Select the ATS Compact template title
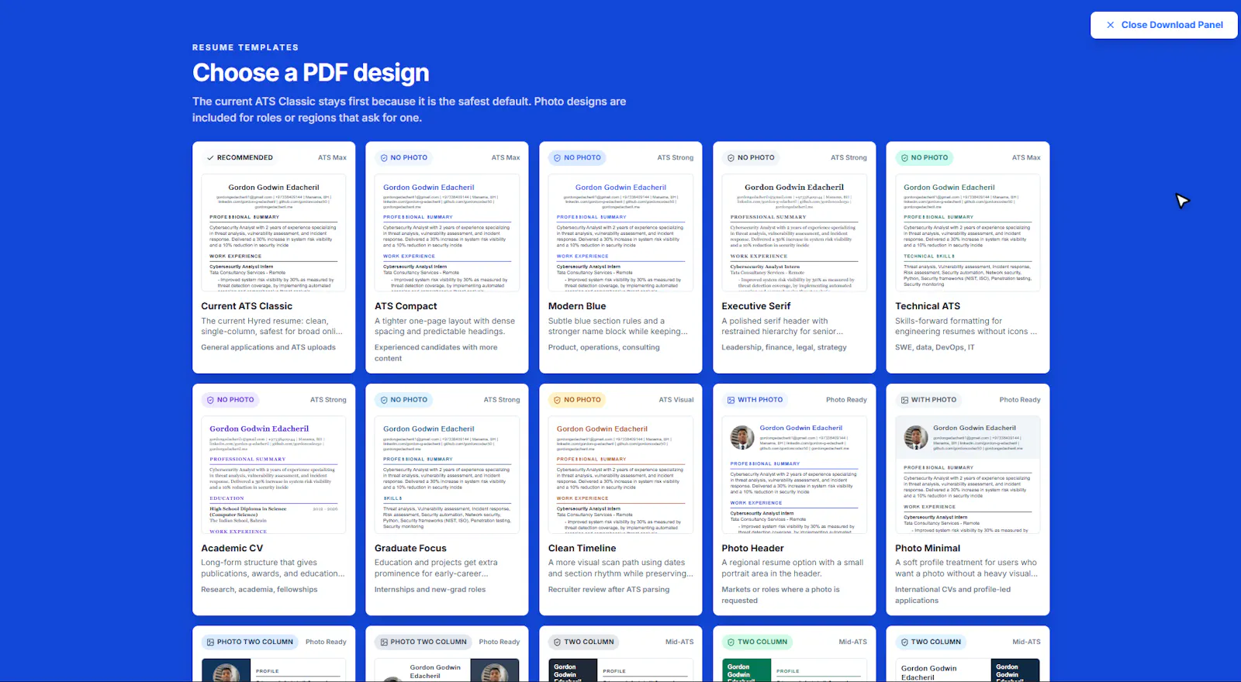The width and height of the screenshot is (1241, 682). [406, 306]
